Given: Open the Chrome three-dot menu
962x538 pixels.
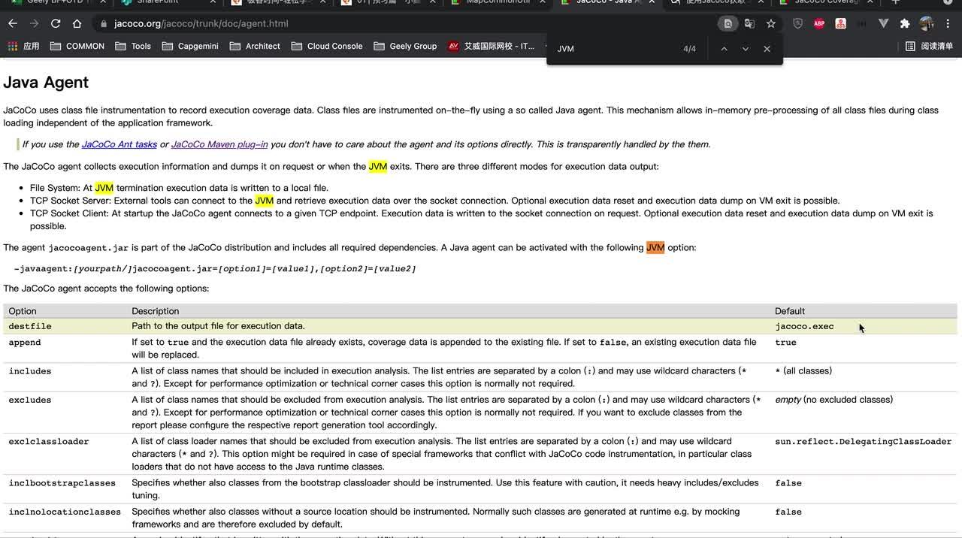Looking at the screenshot, I should (948, 23).
